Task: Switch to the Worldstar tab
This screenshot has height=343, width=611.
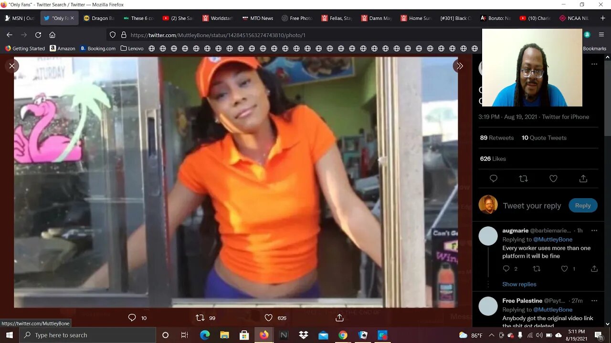Action: [218, 18]
